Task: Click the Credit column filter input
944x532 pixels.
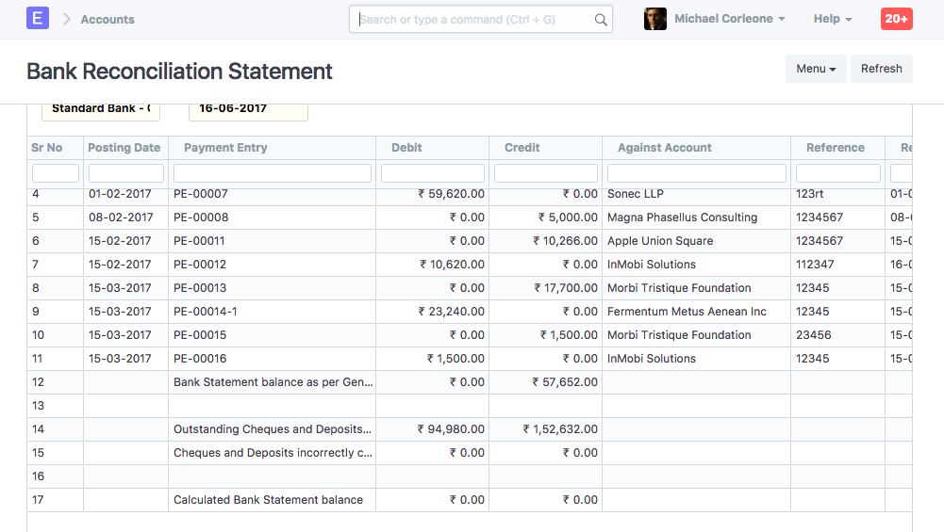Action: click(545, 173)
